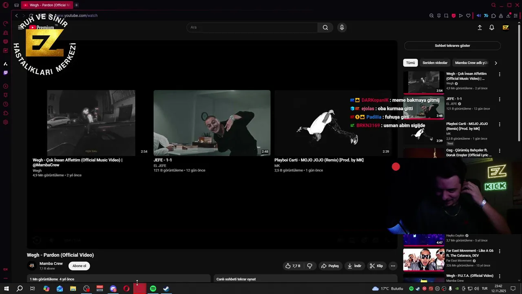Open options for Wegh - P.U.T.A. sidebar video
Image resolution: width=522 pixels, height=294 pixels.
[x=500, y=276]
